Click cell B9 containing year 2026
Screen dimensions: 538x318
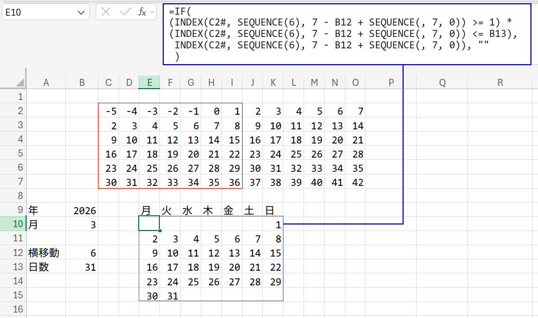[82, 210]
